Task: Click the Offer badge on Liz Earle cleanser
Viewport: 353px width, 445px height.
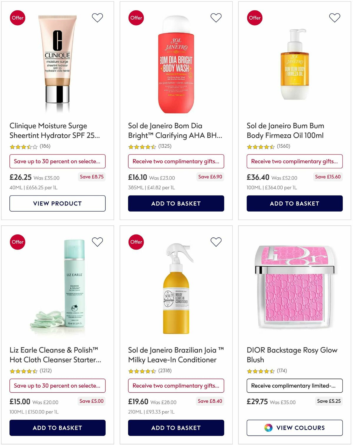Action: pyautogui.click(x=17, y=242)
